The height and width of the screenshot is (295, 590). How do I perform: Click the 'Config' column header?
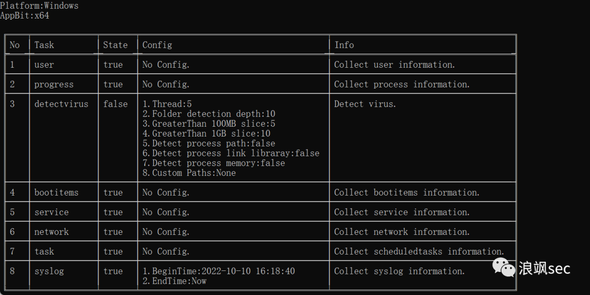(157, 45)
